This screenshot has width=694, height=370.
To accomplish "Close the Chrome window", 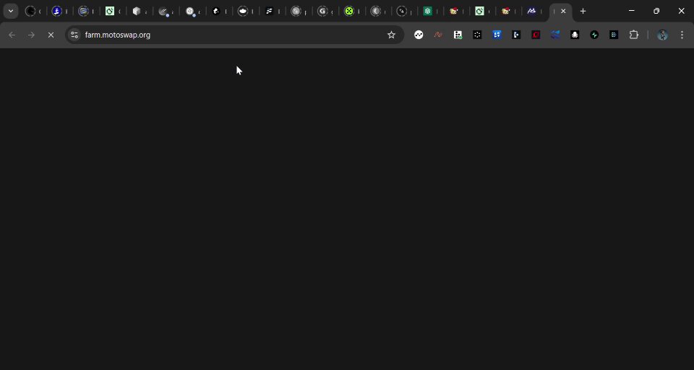I will (682, 11).
